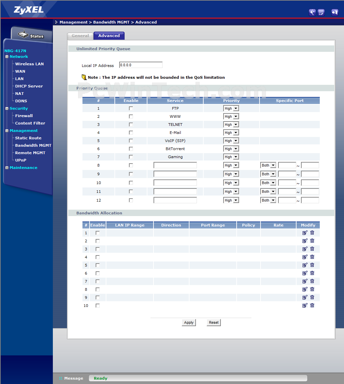Screen dimensions: 344x384
Task: Click the start port field in row 9
Action: pos(287,174)
